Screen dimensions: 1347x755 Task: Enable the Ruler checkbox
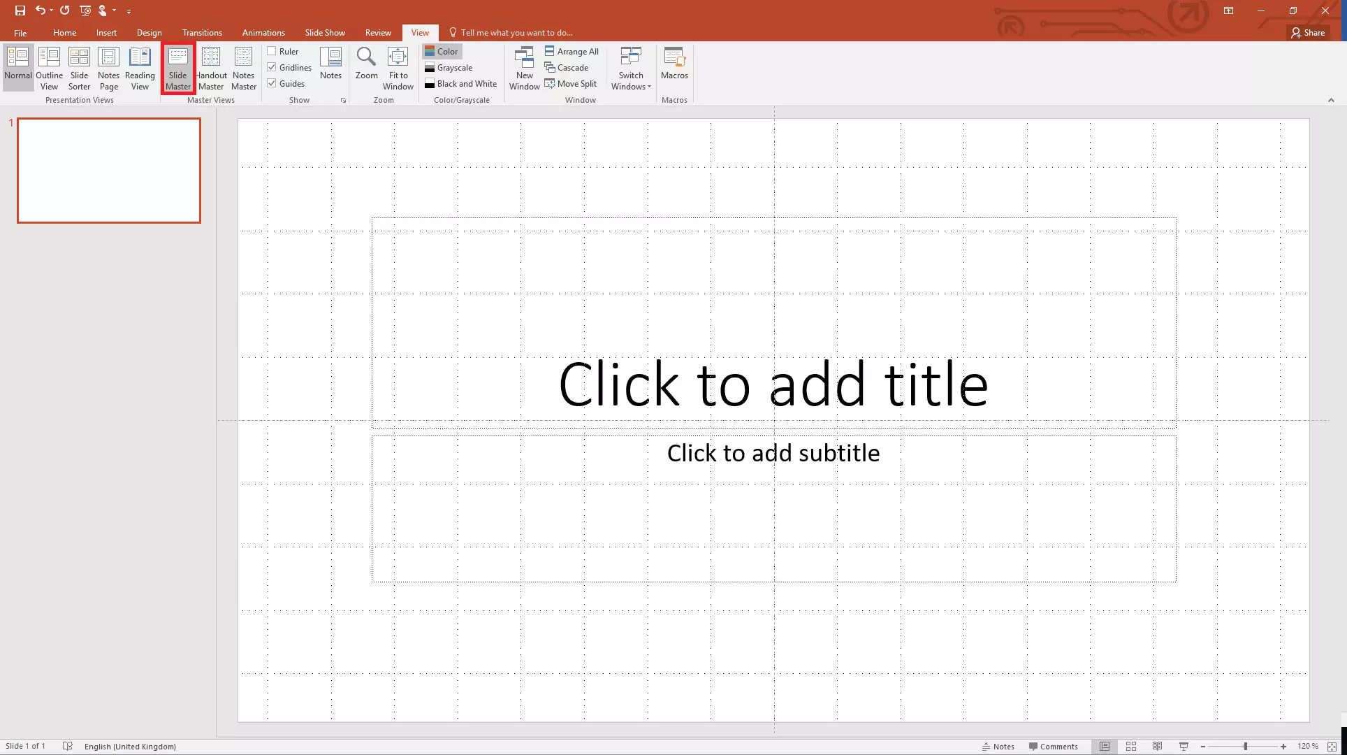[272, 51]
